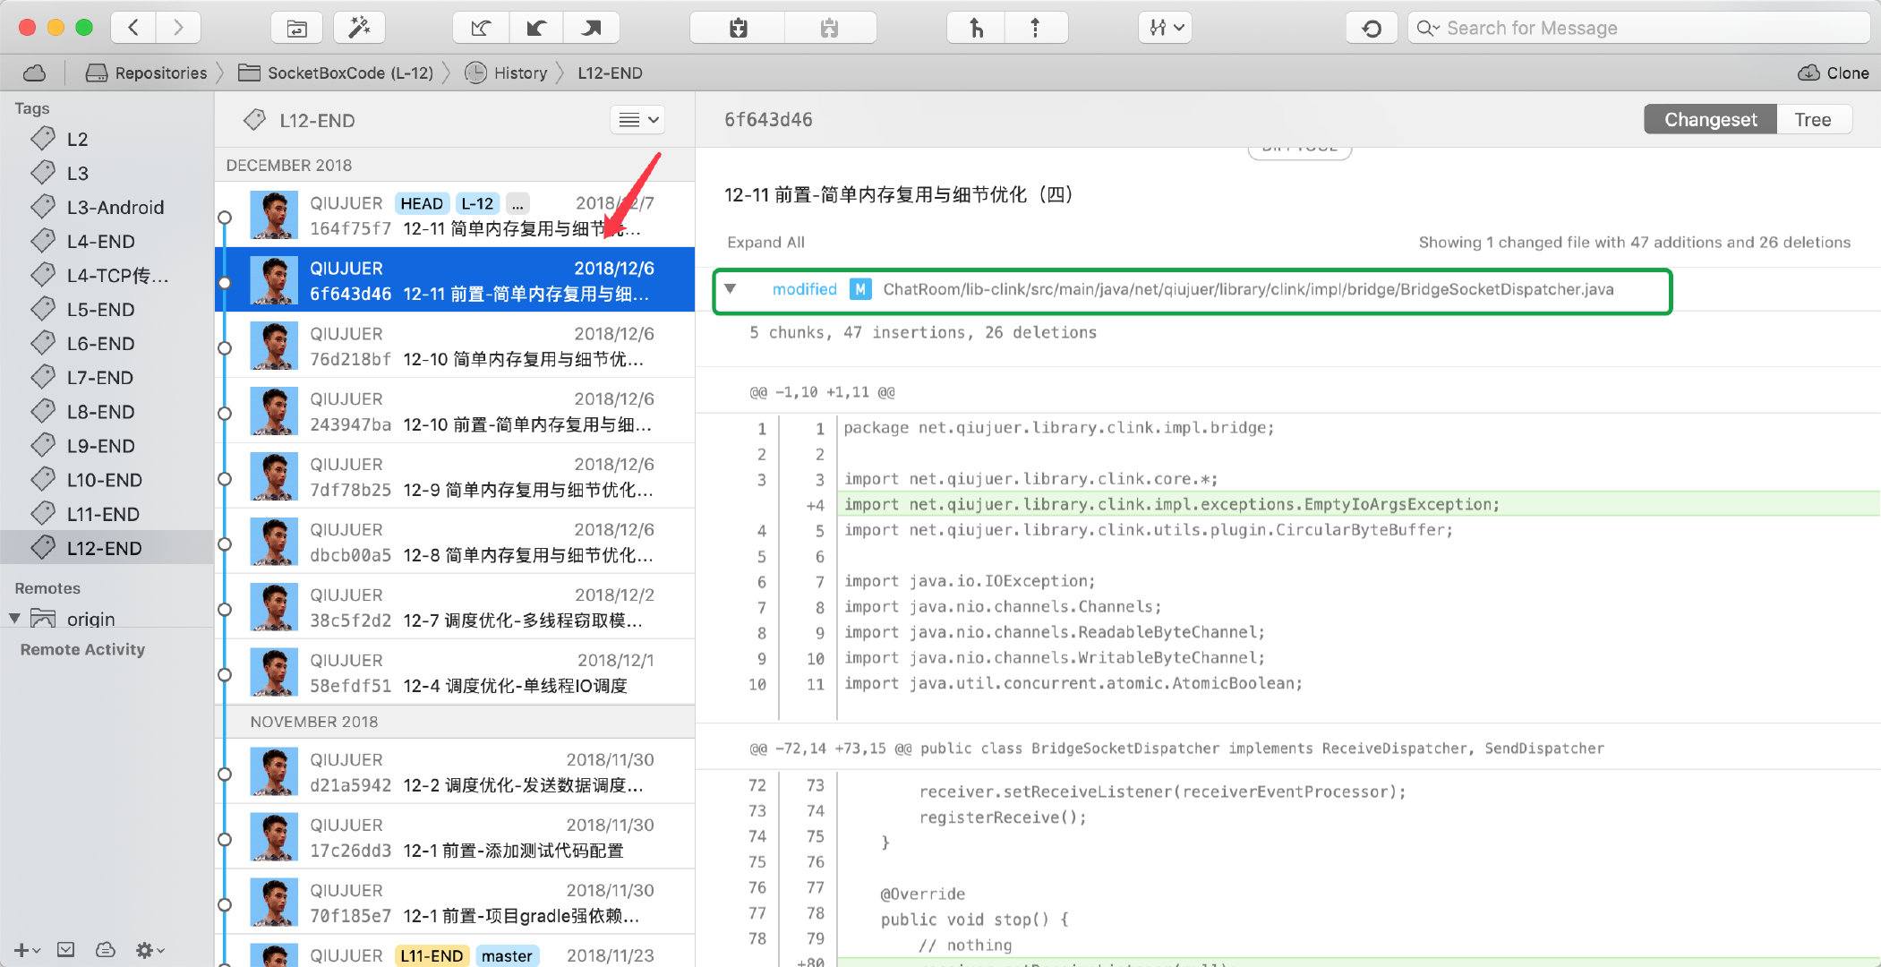Click the cloud icon in path bar
The height and width of the screenshot is (967, 1881).
point(35,73)
